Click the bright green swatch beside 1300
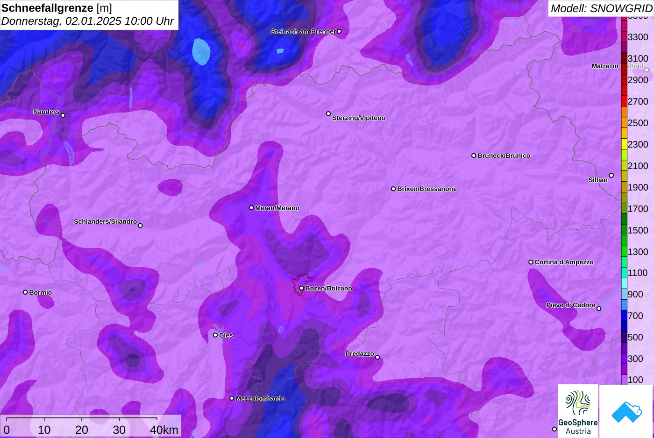The height and width of the screenshot is (438, 654). [624, 252]
